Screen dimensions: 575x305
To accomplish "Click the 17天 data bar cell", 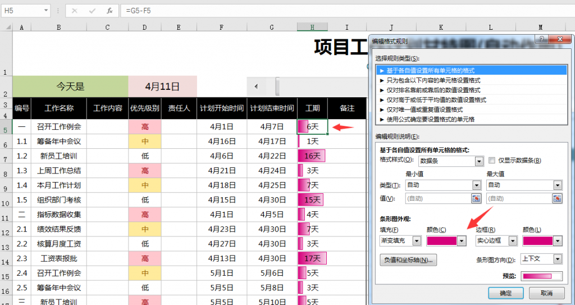I will (312, 258).
